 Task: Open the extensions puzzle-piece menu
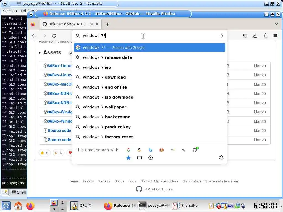point(265,36)
